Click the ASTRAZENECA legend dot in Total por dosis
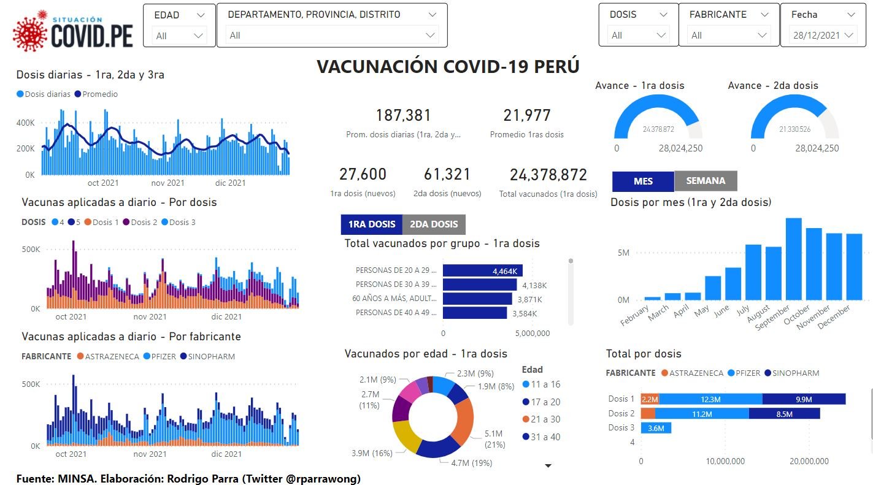Screen dimensions: 873x485 [664, 373]
